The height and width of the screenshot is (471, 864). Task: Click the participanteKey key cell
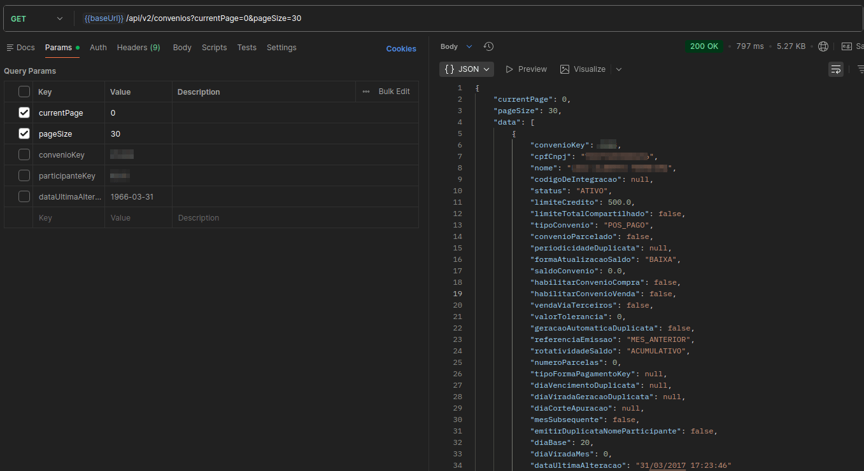point(69,175)
